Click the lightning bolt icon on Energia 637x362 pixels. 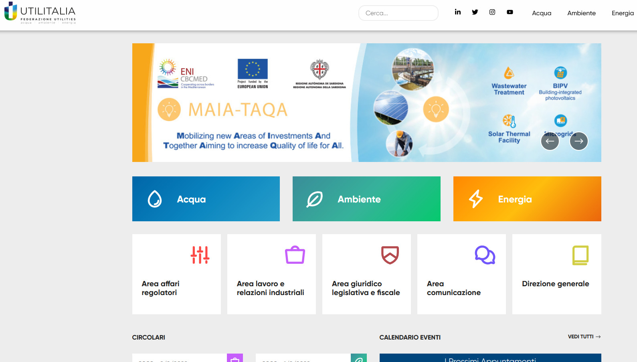pyautogui.click(x=476, y=199)
